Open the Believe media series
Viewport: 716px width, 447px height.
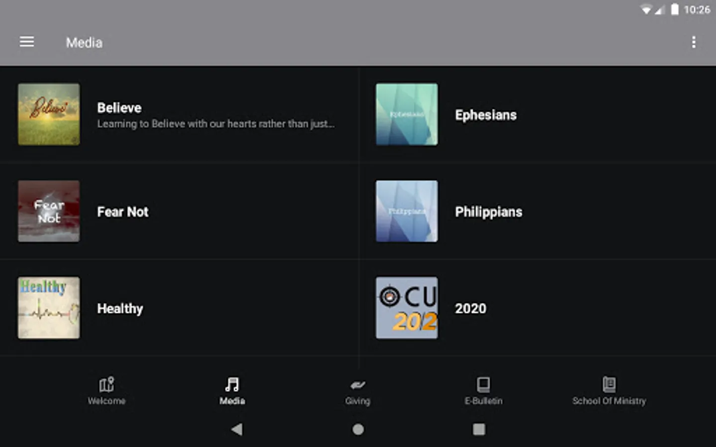pyautogui.click(x=179, y=114)
